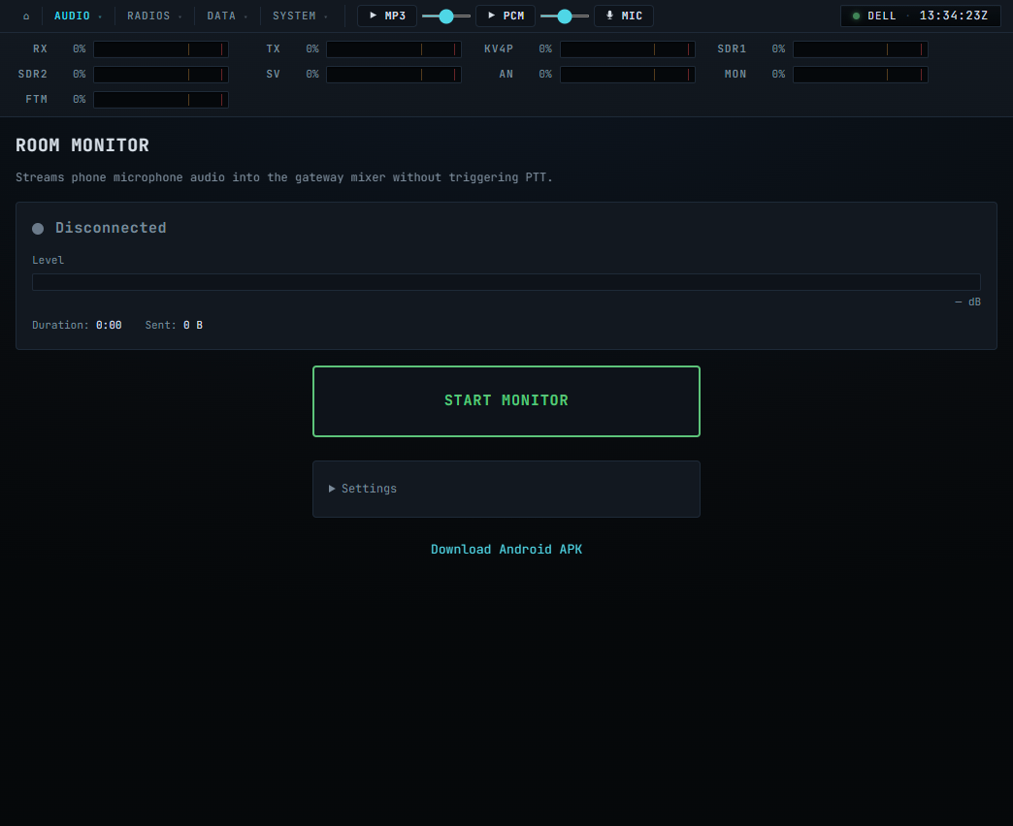Toggle the MIC button

(x=624, y=16)
